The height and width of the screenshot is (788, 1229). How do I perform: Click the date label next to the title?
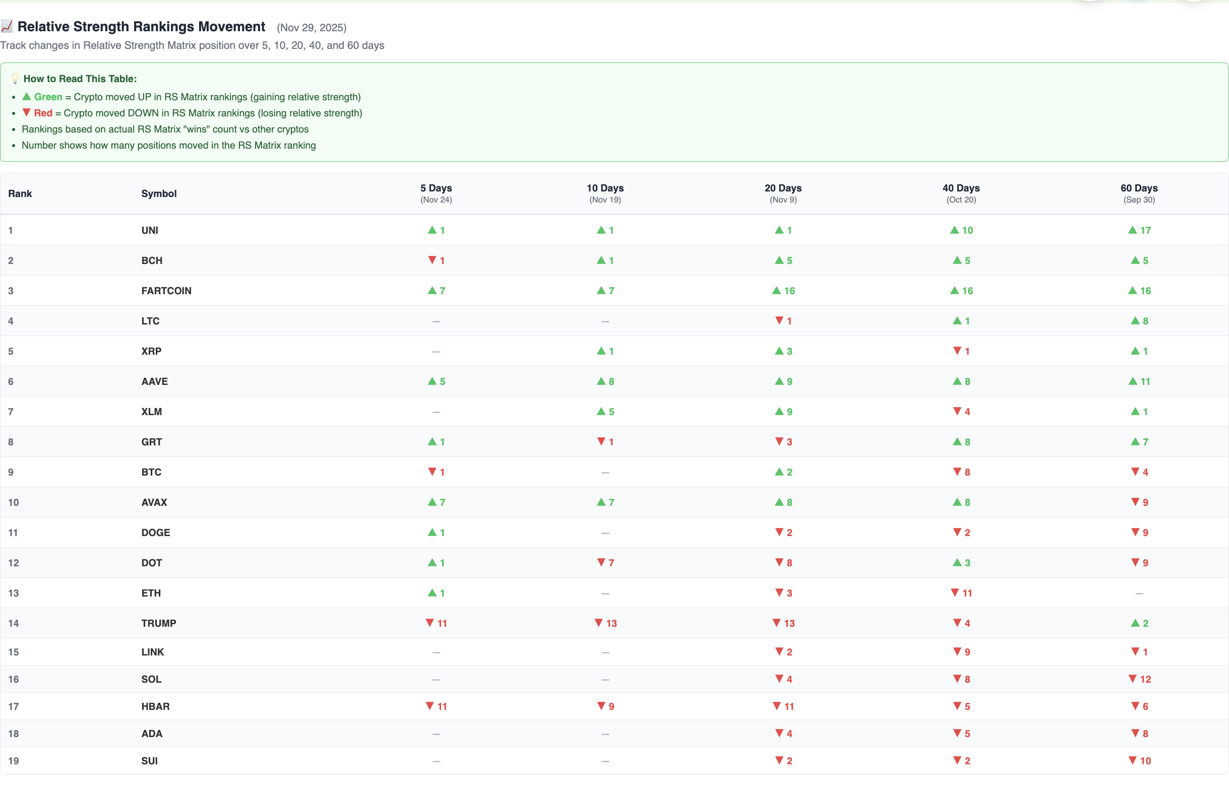coord(311,28)
